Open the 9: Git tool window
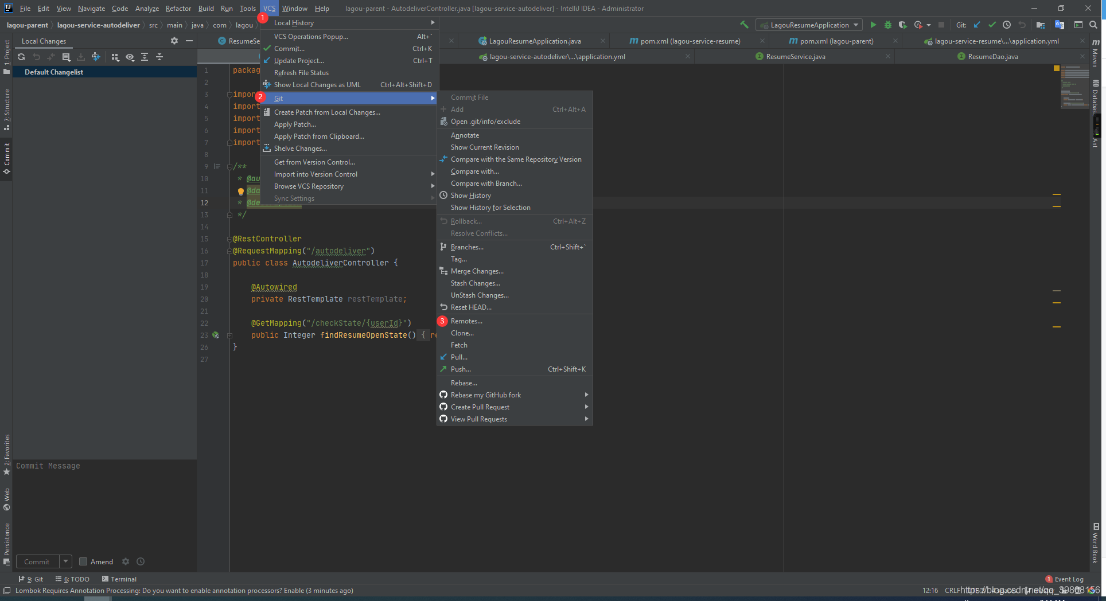1106x601 pixels. coord(31,579)
